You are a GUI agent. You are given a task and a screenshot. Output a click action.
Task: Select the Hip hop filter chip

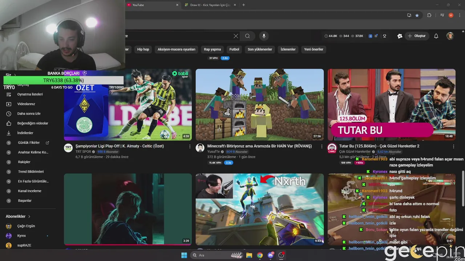coord(143,49)
